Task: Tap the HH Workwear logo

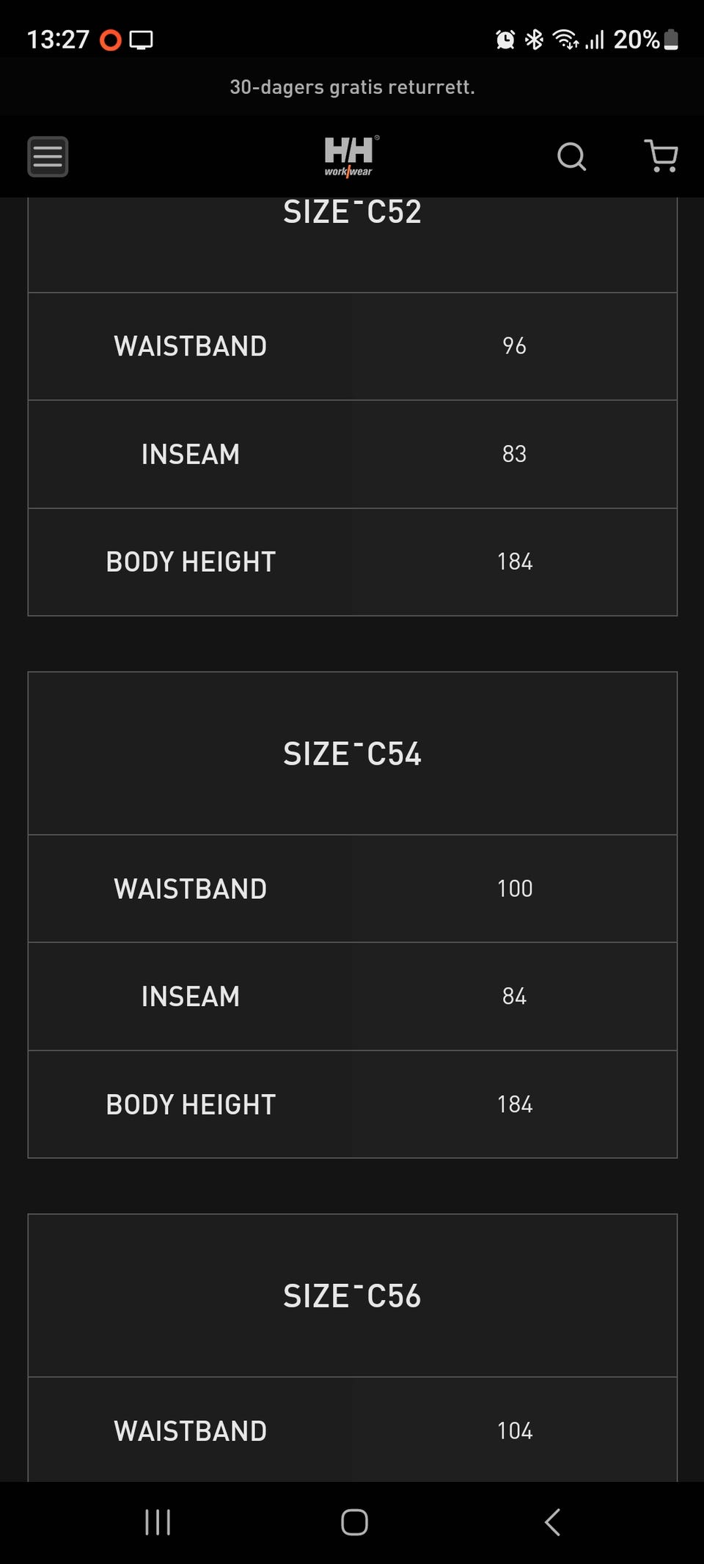Action: click(x=351, y=156)
